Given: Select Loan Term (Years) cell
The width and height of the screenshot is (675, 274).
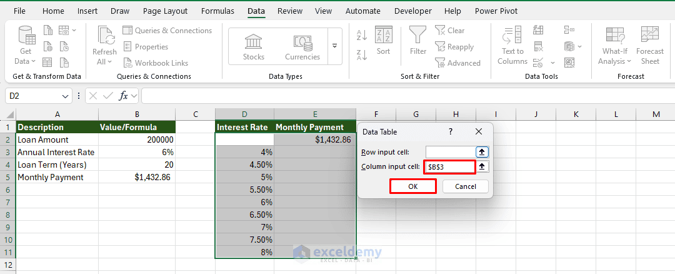Looking at the screenshot, I should tap(57, 165).
